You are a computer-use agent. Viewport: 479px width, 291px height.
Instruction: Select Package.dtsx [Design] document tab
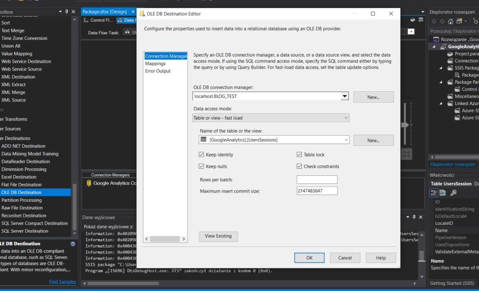coord(105,12)
